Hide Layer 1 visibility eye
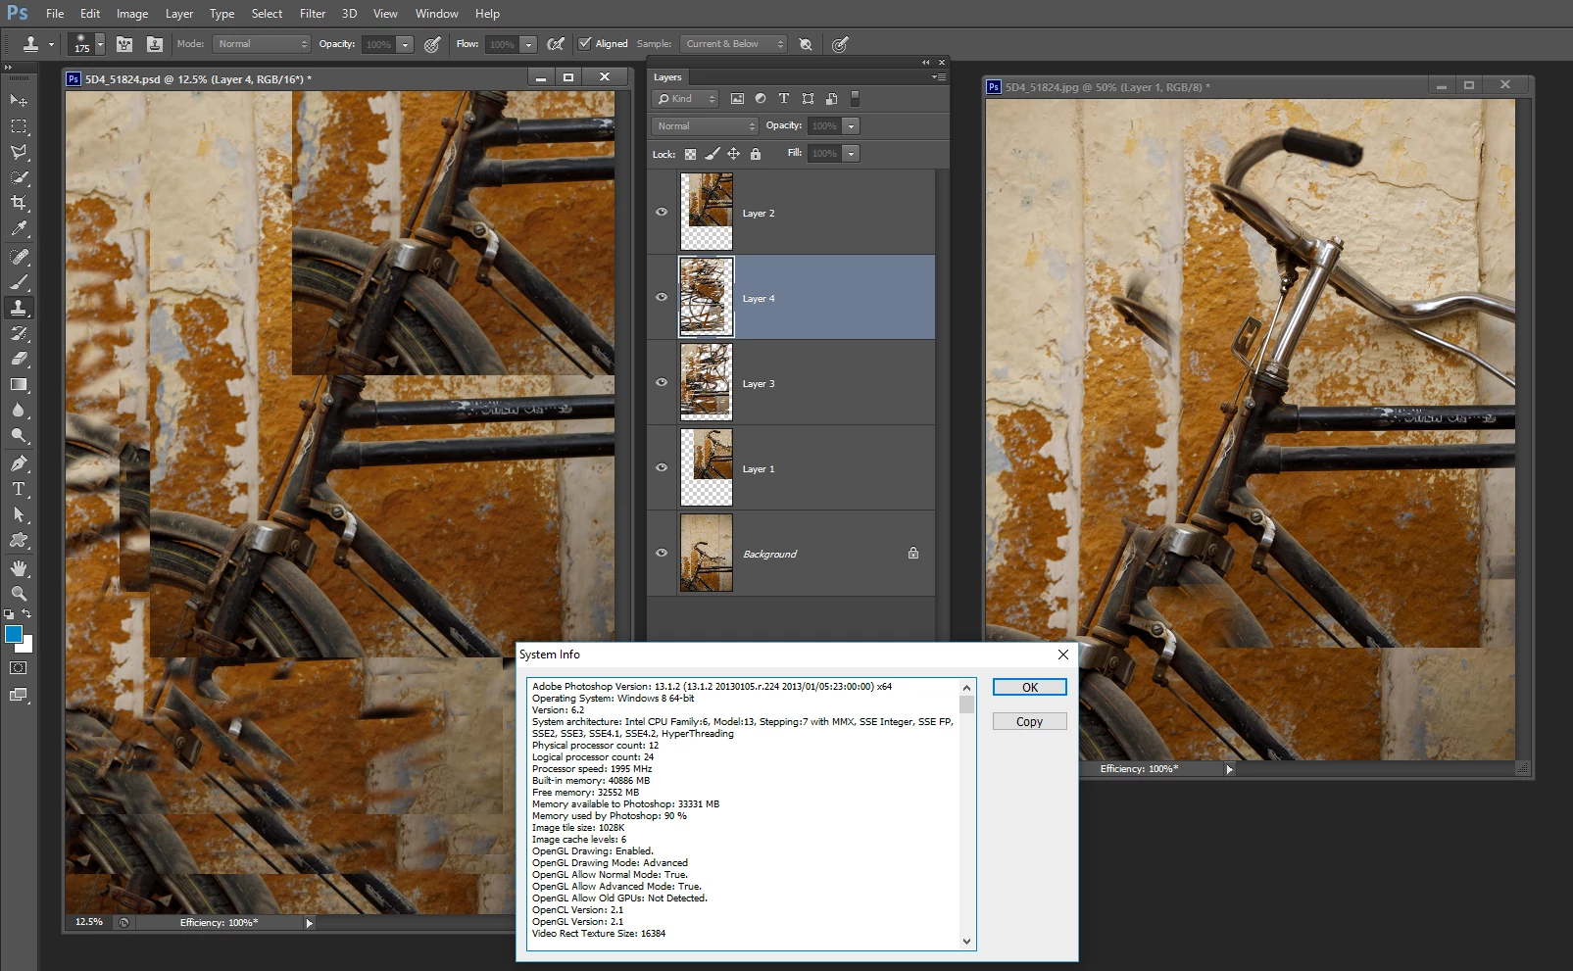Viewport: 1573px width, 971px height. 662,468
